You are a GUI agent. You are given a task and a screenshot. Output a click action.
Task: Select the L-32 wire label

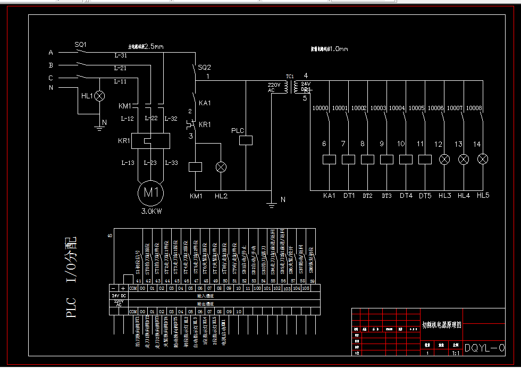tap(171, 119)
